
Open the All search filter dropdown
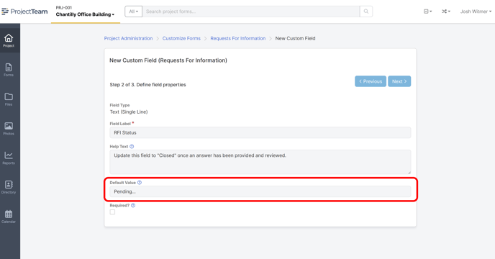(x=134, y=12)
